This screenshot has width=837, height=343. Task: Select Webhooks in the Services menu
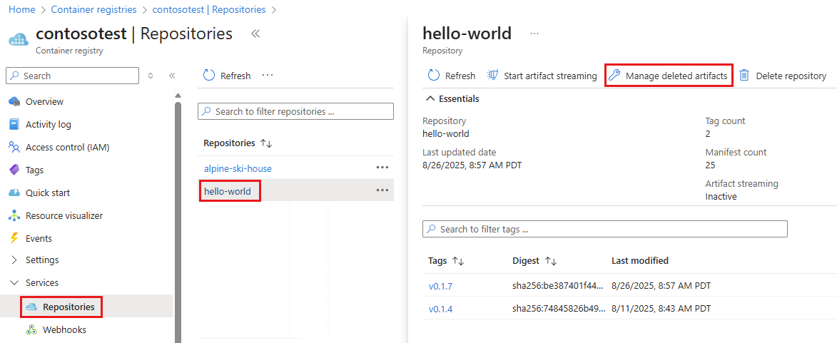point(65,329)
